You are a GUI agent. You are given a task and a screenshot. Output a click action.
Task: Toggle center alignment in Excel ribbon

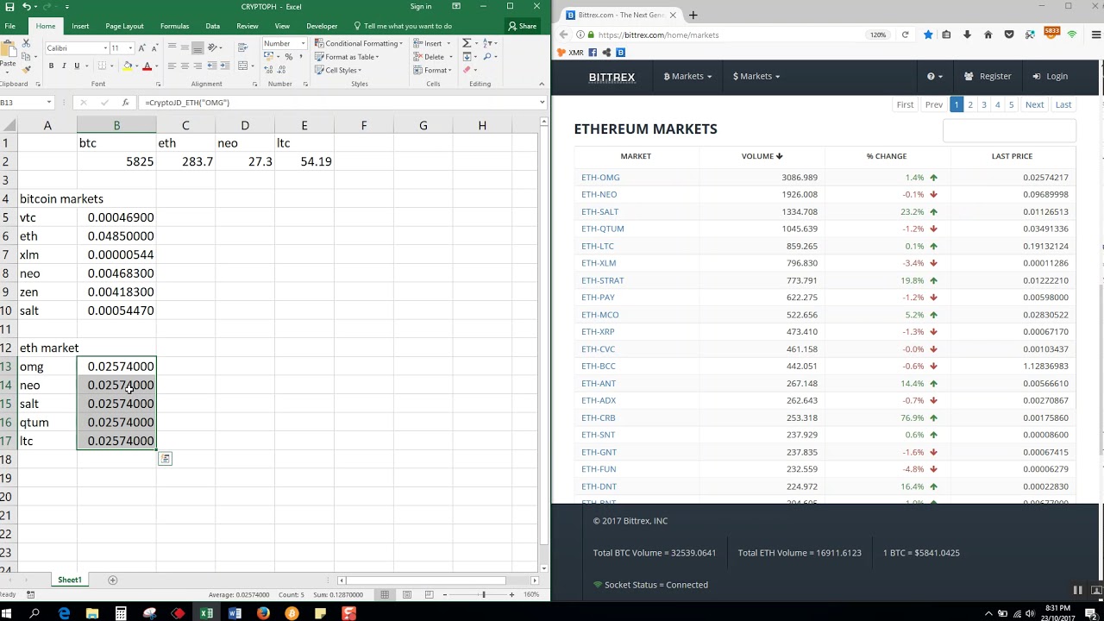click(x=184, y=66)
